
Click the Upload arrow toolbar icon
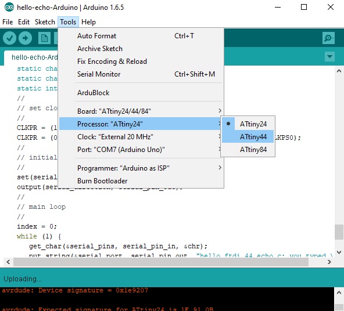[x=25, y=38]
